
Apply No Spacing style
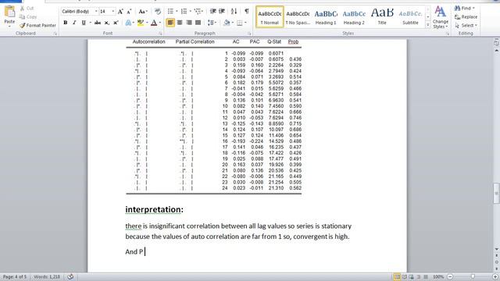pos(298,17)
